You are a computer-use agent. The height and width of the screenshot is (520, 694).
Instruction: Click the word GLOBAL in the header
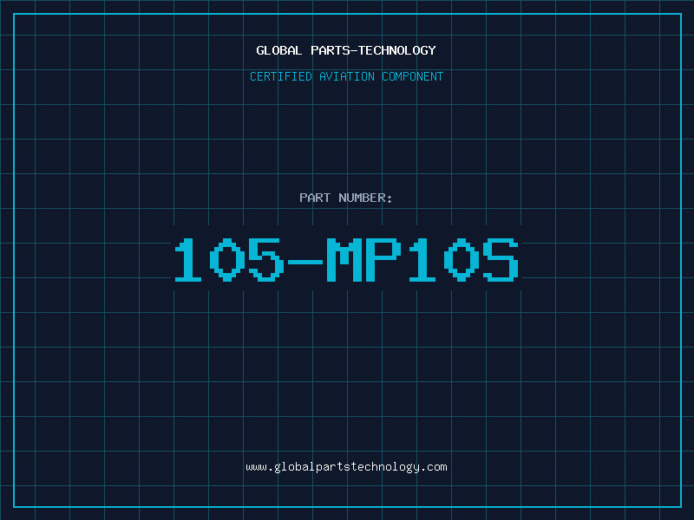point(279,50)
